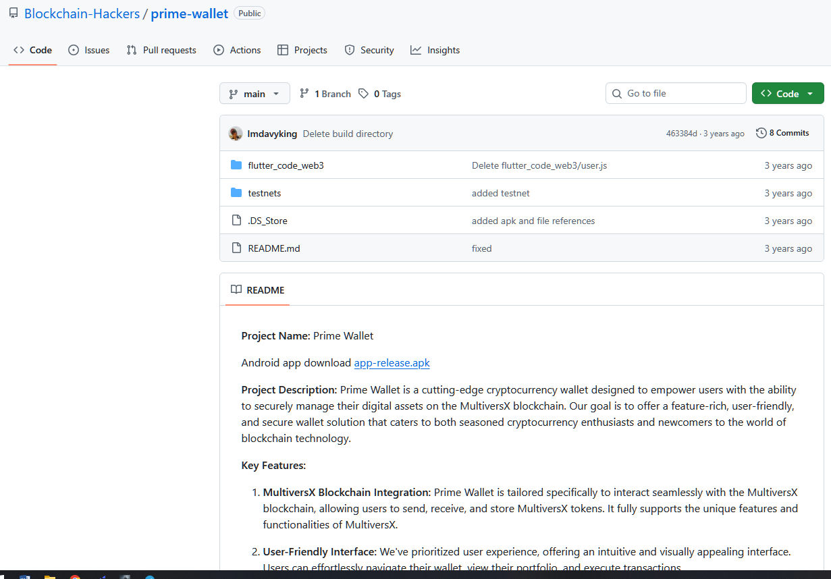View the 8 Commits history link
Screen dimensions: 831x579
782,133
